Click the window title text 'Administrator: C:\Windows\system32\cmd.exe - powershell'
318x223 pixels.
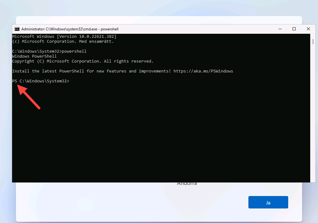70,29
